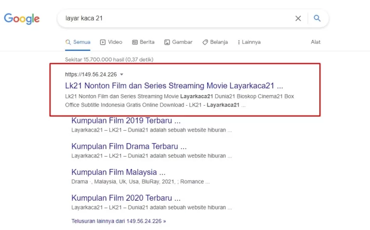Expand the dropdown arrow beside https://149.56.24.226
Viewport: 370px width, 230px height.
[x=121, y=74]
